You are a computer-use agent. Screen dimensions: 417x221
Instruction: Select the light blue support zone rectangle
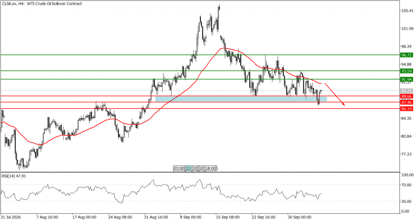(x=241, y=99)
